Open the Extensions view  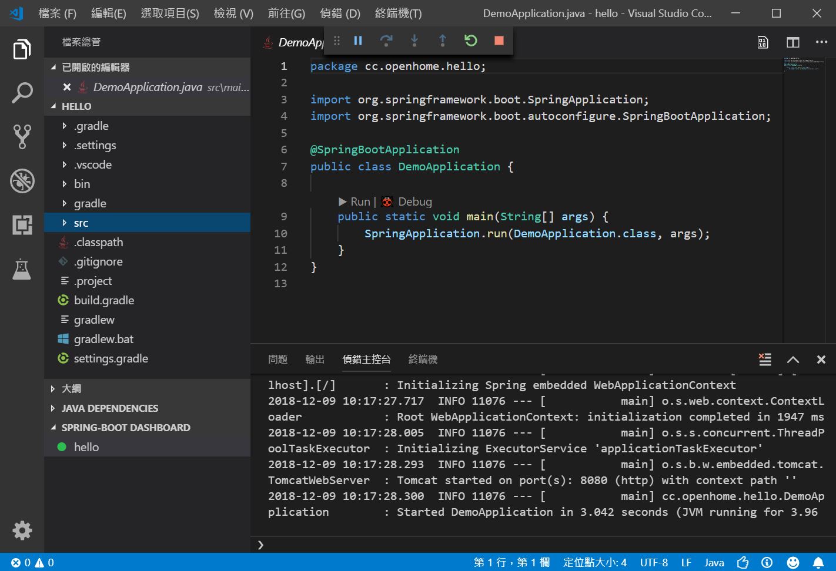point(22,225)
